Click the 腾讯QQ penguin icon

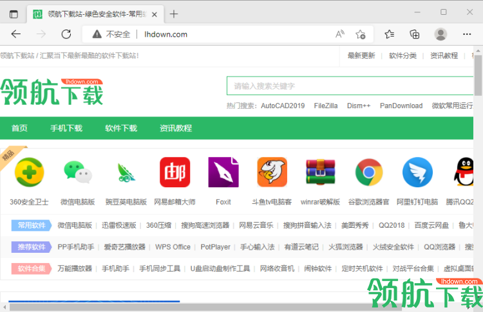pos(464,172)
